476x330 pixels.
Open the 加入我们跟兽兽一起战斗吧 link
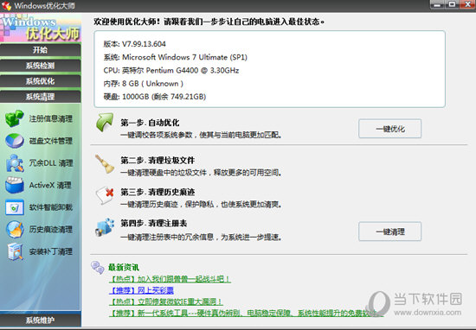click(x=170, y=279)
